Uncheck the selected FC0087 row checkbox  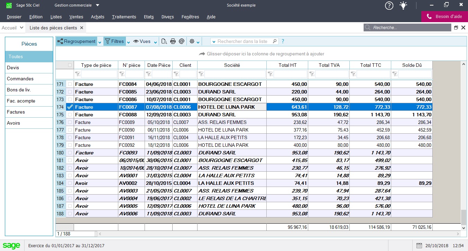(x=70, y=107)
